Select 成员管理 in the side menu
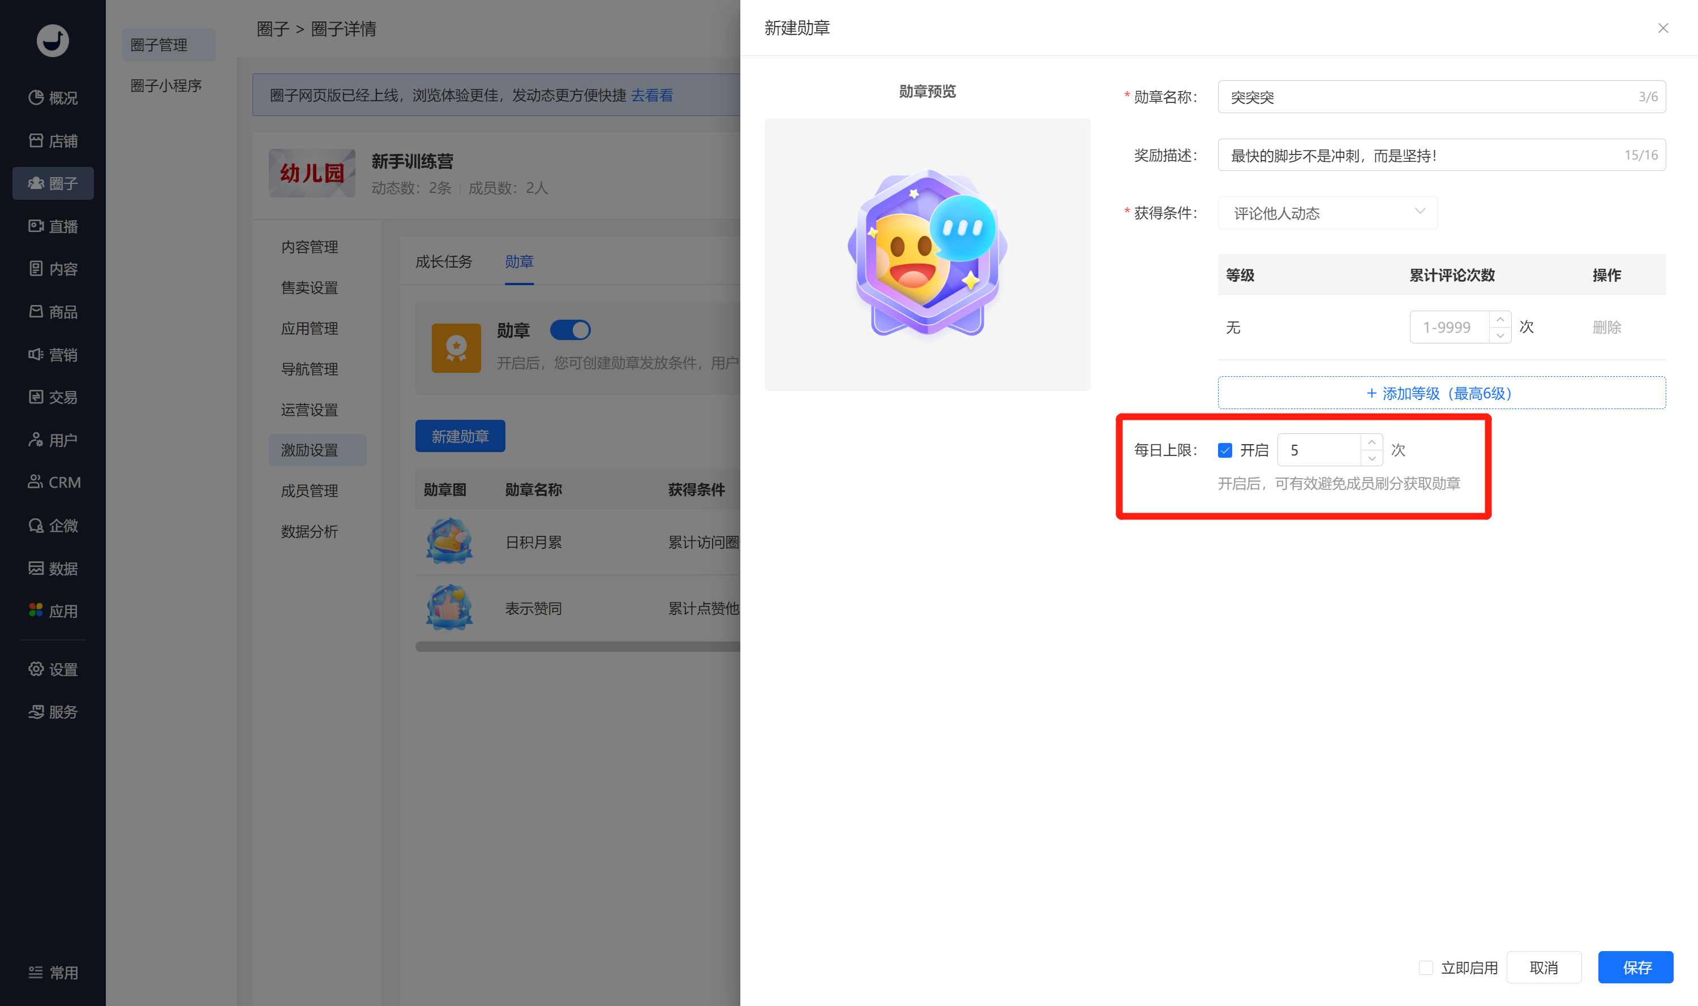Viewport: 1698px width, 1006px height. 309,491
